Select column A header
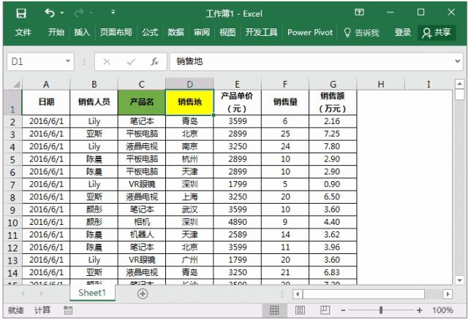The width and height of the screenshot is (468, 319). click(46, 84)
